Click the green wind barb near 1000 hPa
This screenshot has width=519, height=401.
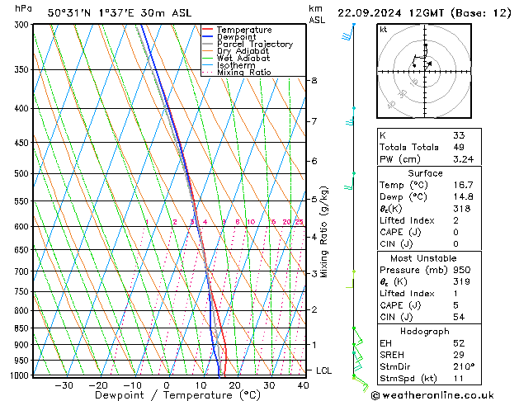coord(361,382)
